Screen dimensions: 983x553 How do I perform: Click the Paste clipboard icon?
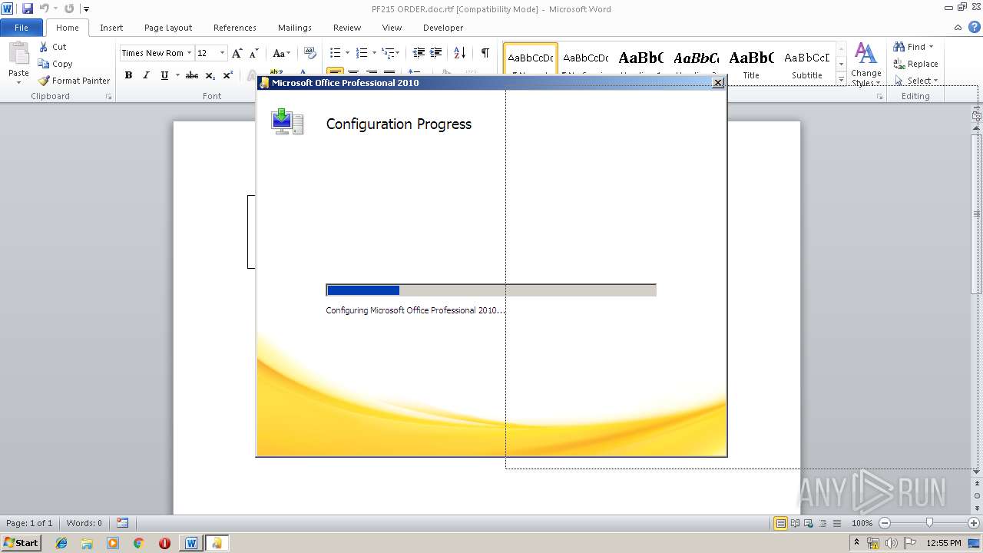18,54
